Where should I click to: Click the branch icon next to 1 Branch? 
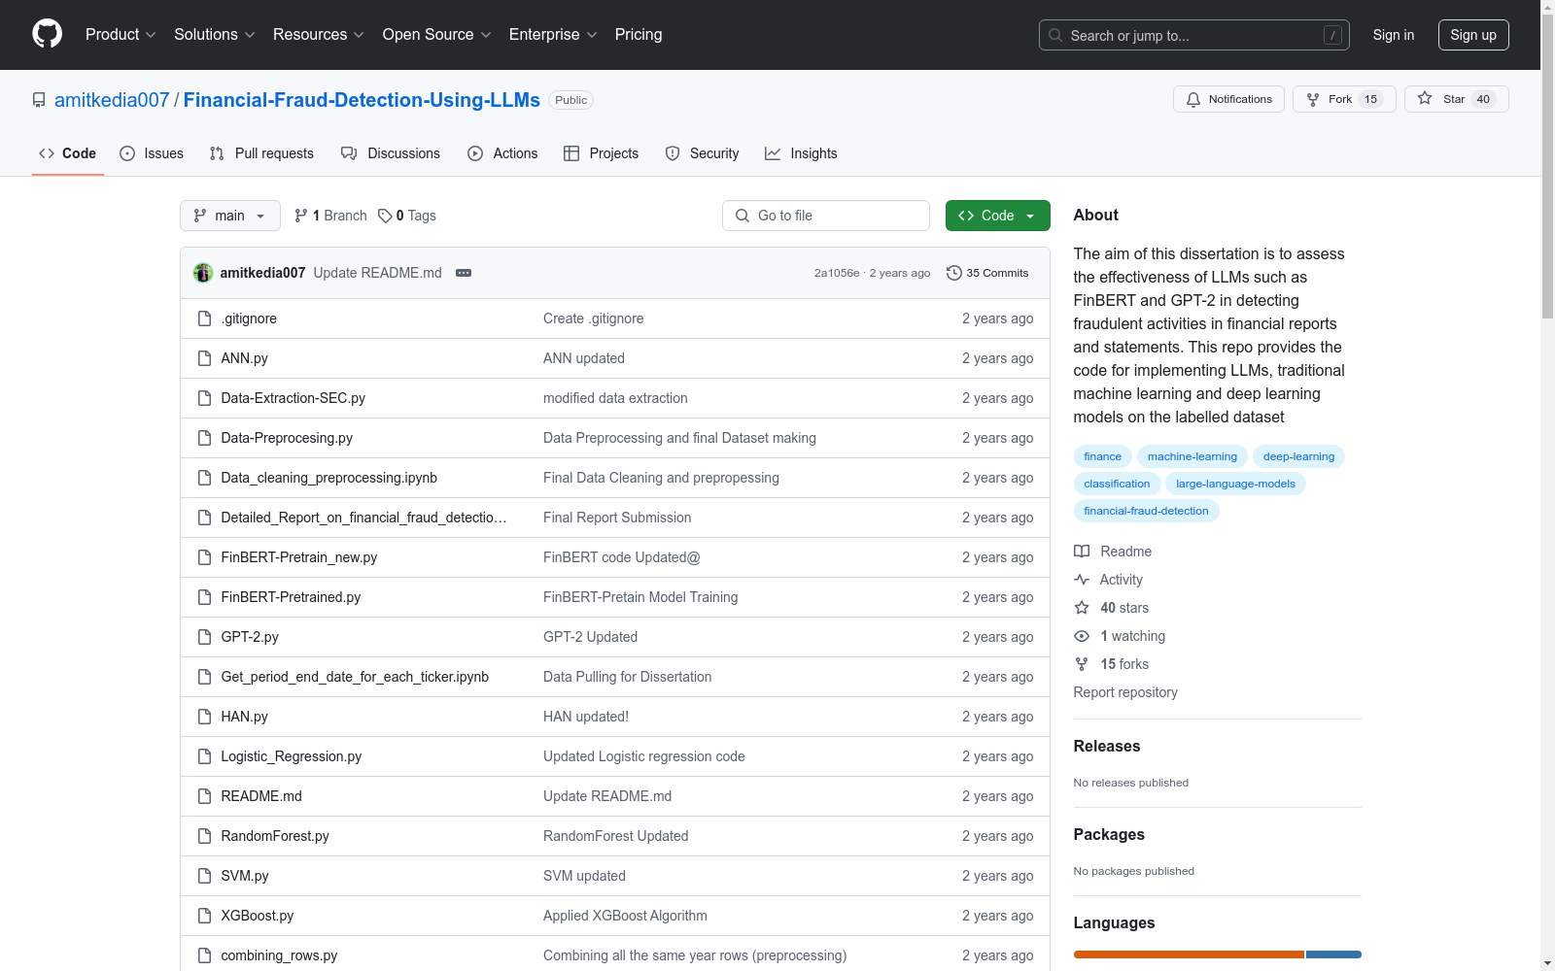click(x=301, y=216)
